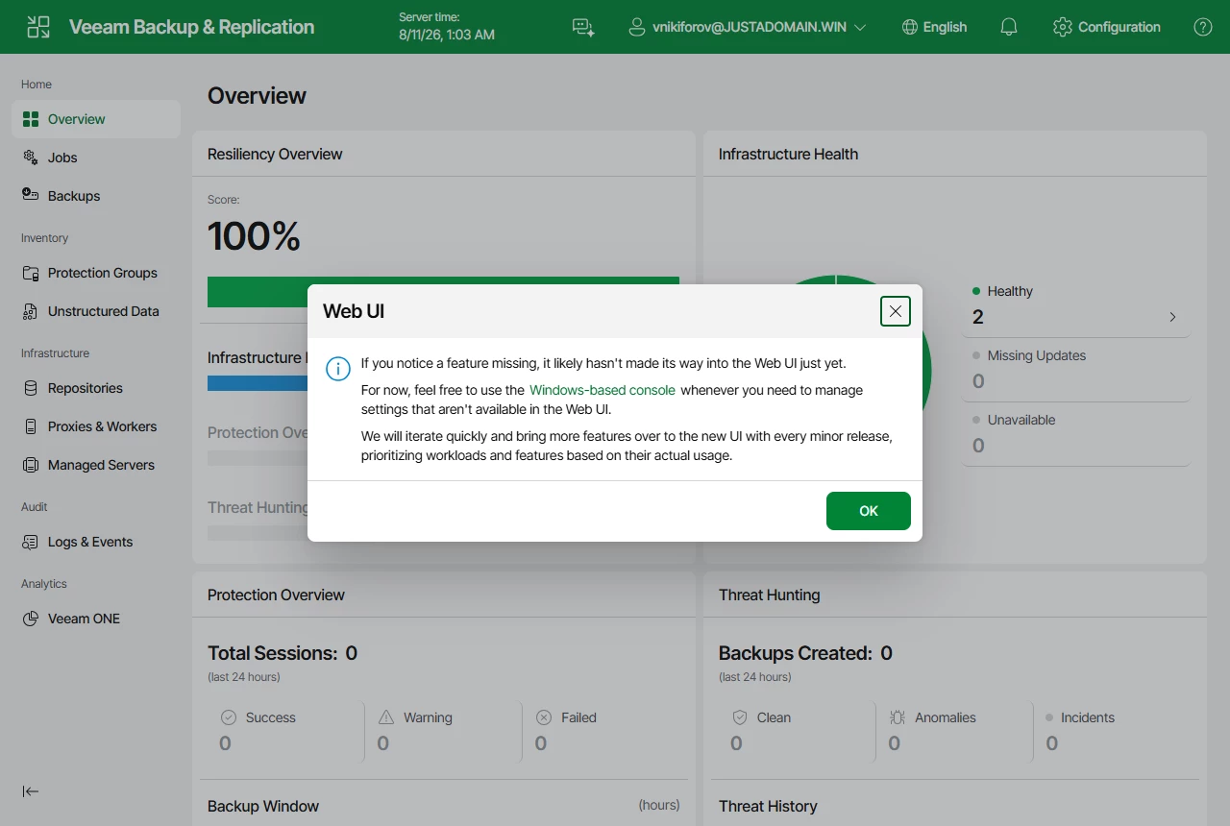Close the Web UI dialog
Image resolution: width=1230 pixels, height=826 pixels.
[896, 311]
